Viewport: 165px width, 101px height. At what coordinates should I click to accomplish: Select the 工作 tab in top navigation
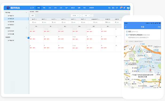click(32, 8)
